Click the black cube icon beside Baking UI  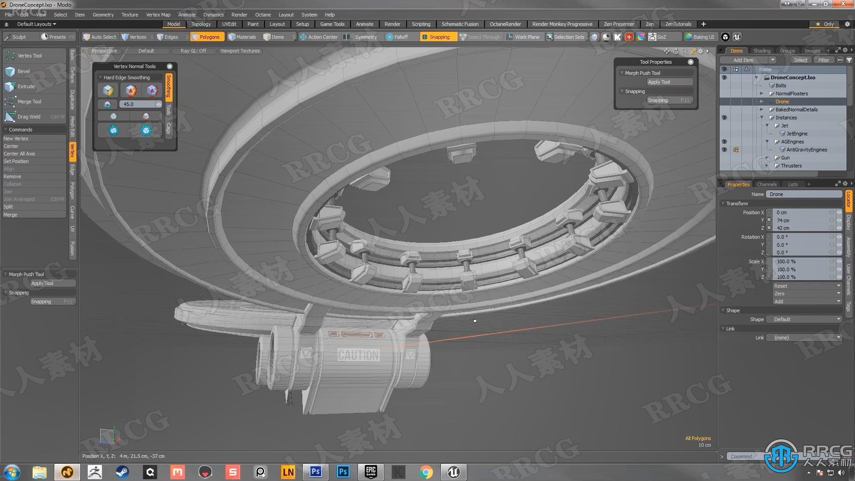[x=725, y=37]
